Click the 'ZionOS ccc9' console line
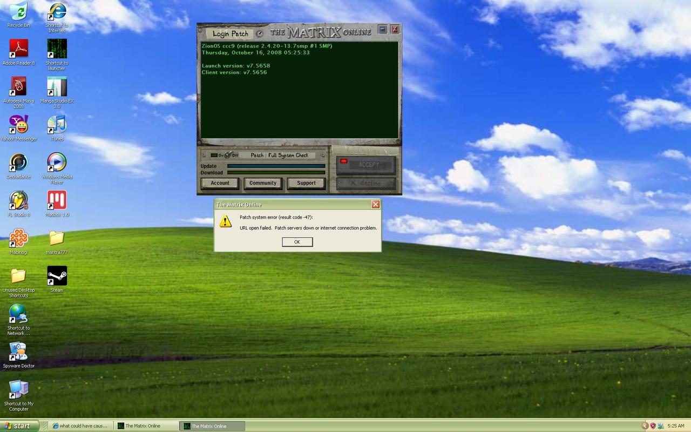The width and height of the screenshot is (691, 432). click(267, 46)
